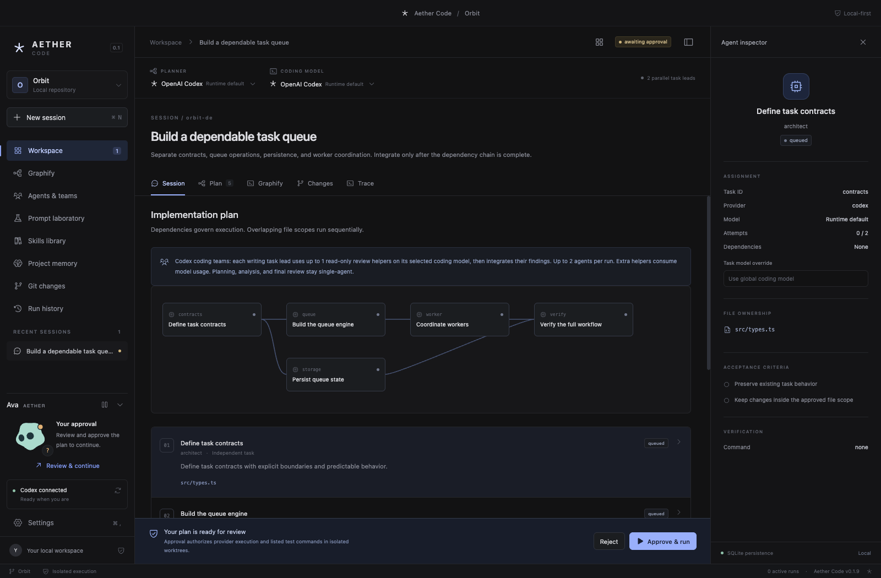Viewport: 881px width, 578px height.
Task: Open Agents & teams in sidebar
Action: coord(67,196)
